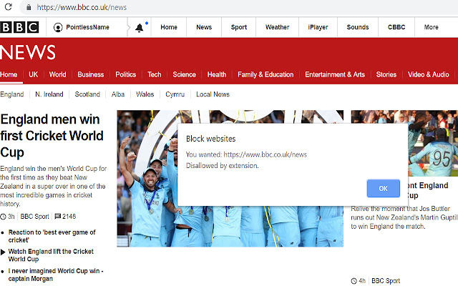Open the England regional link
The height and width of the screenshot is (286, 458).
click(x=11, y=94)
